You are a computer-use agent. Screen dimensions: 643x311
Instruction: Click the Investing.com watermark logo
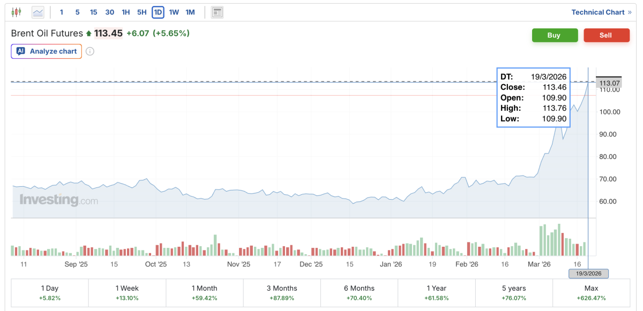pyautogui.click(x=59, y=200)
